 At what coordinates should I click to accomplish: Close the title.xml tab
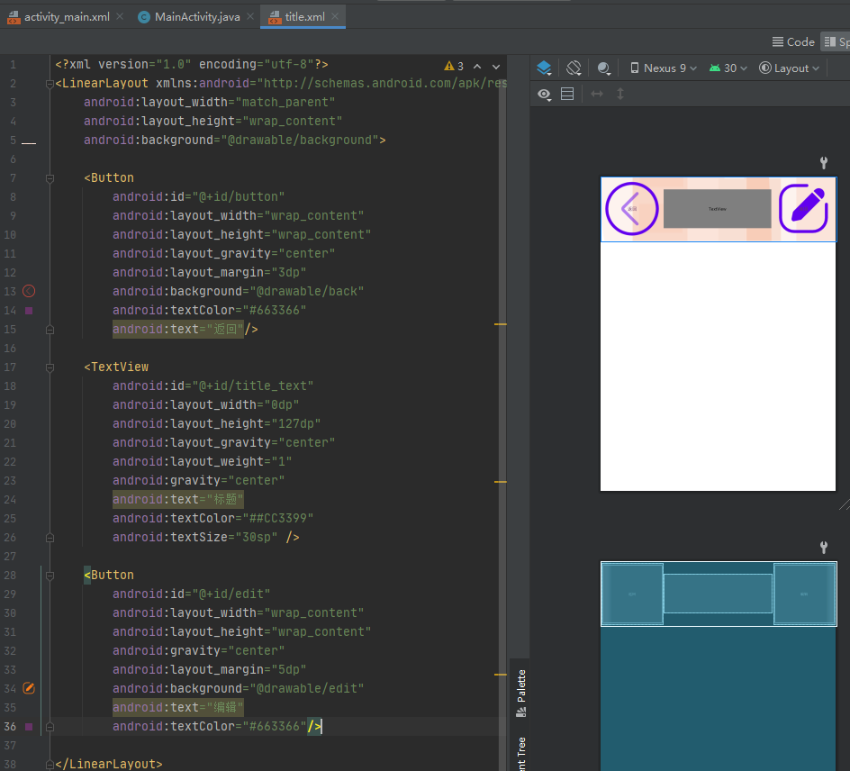click(x=335, y=17)
